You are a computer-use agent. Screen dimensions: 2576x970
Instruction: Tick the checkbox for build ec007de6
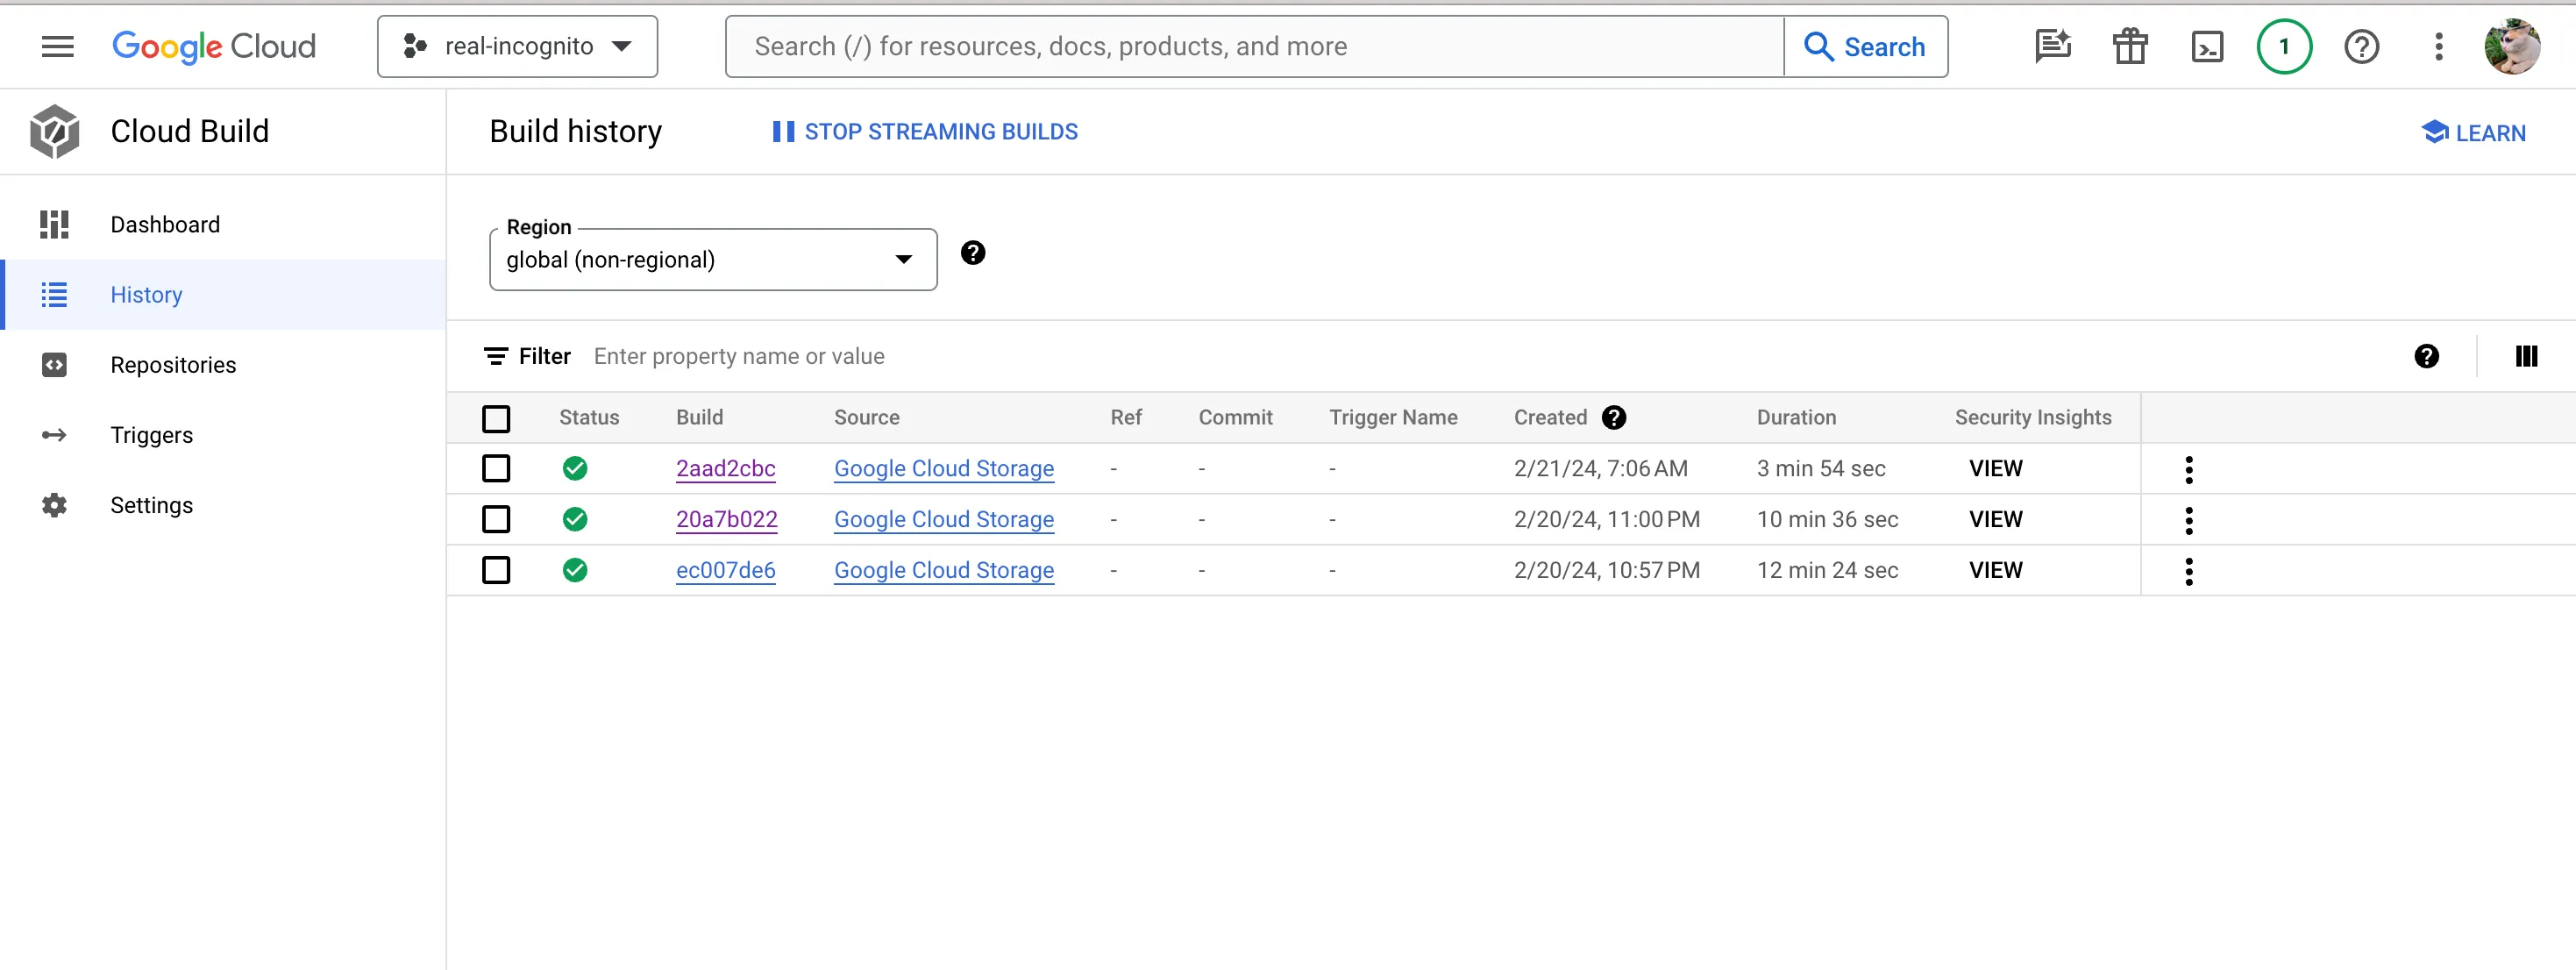[496, 570]
